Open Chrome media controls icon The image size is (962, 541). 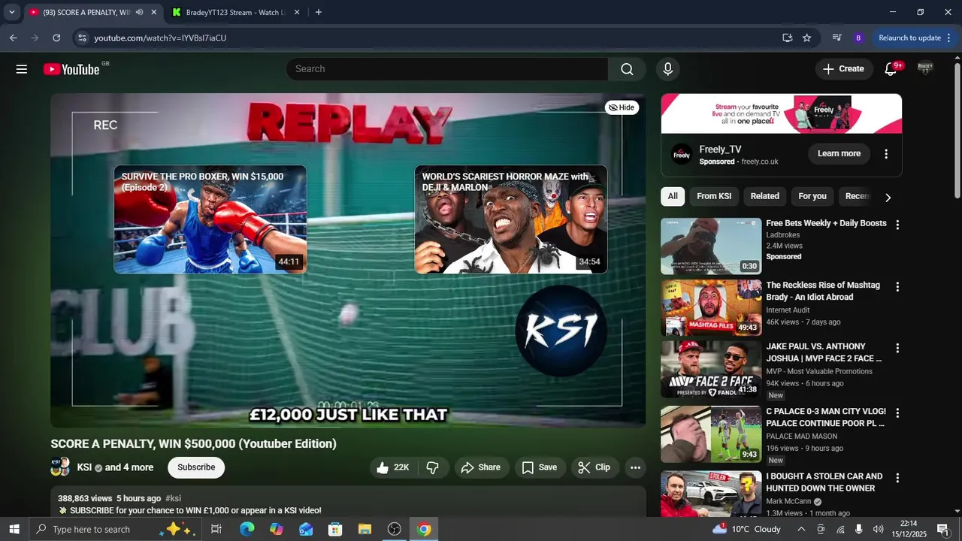coord(836,38)
